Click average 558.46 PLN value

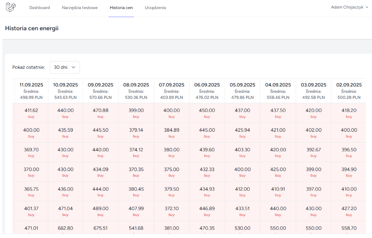278,97
